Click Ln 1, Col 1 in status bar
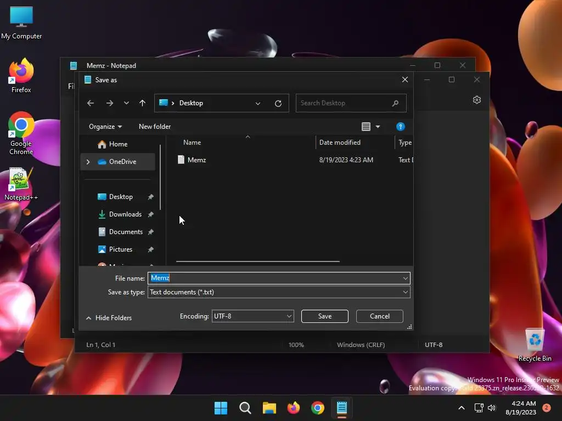The image size is (562, 421). (x=101, y=345)
